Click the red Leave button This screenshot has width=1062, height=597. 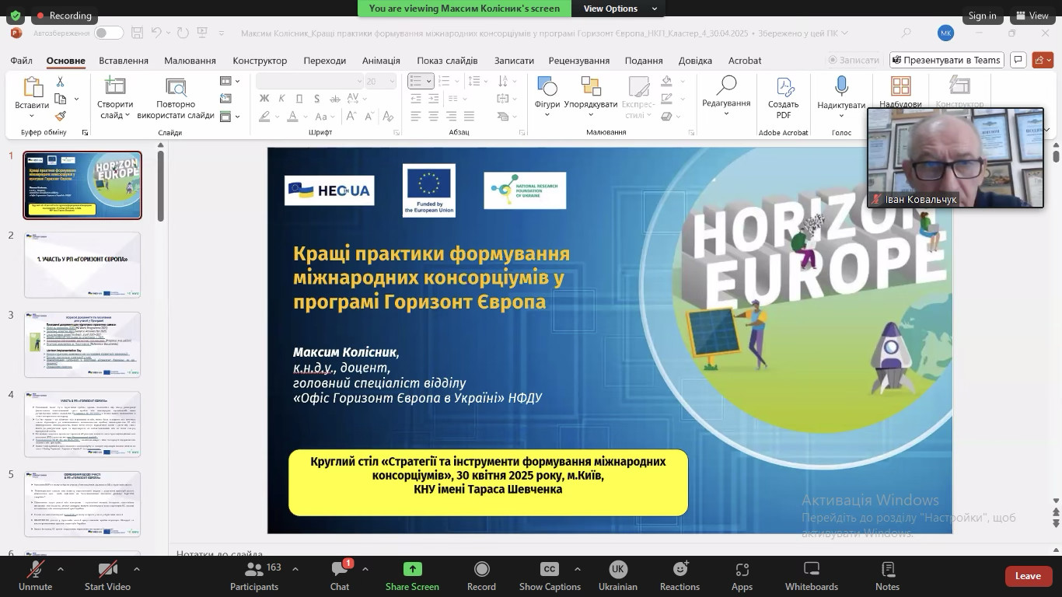click(1028, 576)
